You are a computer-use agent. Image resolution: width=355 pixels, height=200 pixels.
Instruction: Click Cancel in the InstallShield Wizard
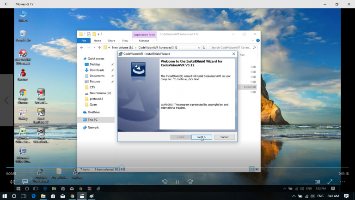click(x=224, y=137)
